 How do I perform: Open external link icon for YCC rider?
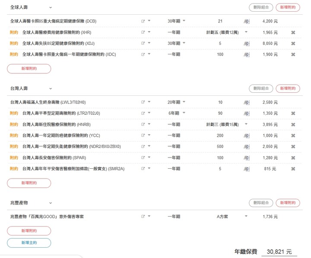pyautogui.click(x=143, y=135)
